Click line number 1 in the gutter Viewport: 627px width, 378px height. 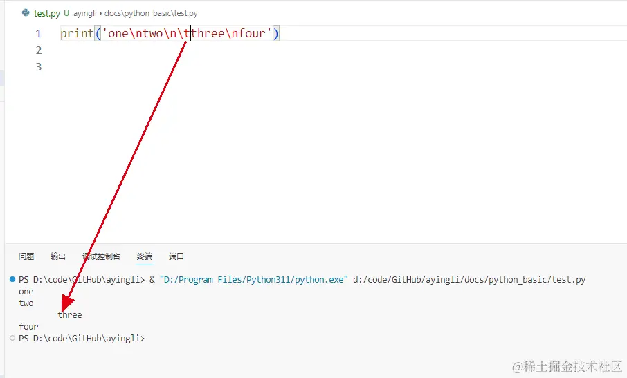pos(38,34)
